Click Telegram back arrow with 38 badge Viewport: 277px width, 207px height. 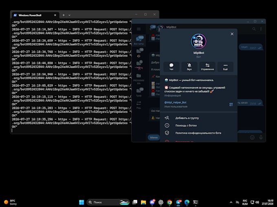pyautogui.click(x=153, y=28)
